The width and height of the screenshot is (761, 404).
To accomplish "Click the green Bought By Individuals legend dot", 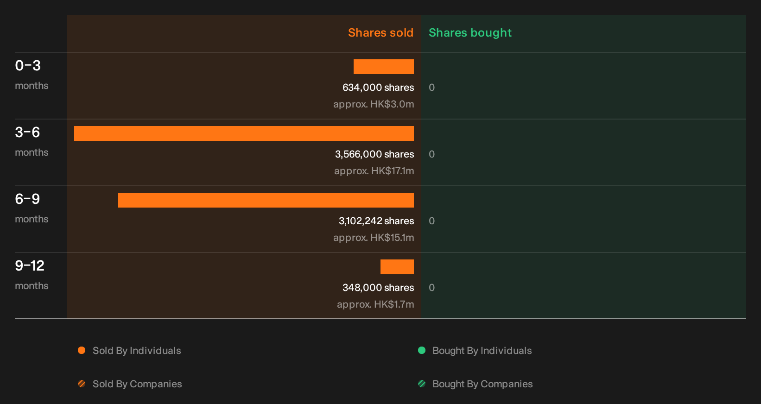I will point(422,350).
